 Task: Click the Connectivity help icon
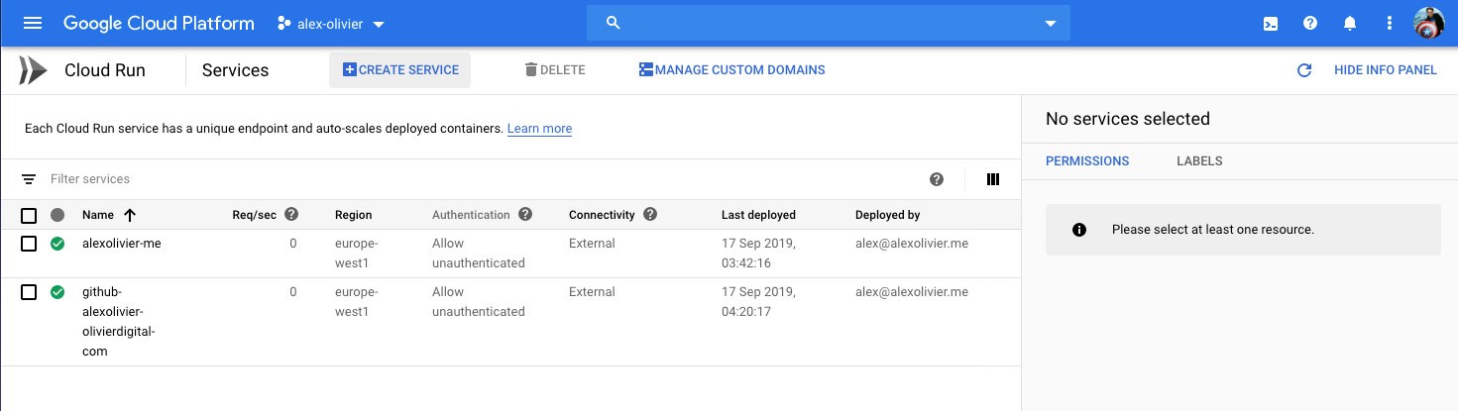650,214
